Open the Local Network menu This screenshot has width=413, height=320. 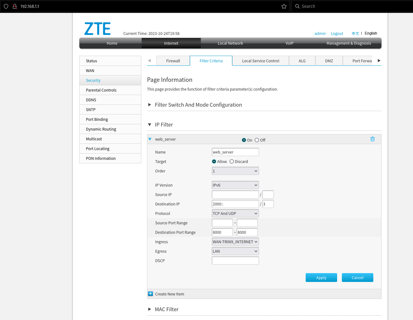click(230, 43)
